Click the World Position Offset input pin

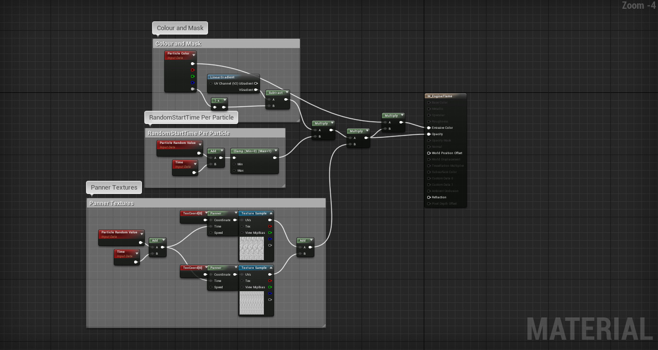pyautogui.click(x=429, y=153)
